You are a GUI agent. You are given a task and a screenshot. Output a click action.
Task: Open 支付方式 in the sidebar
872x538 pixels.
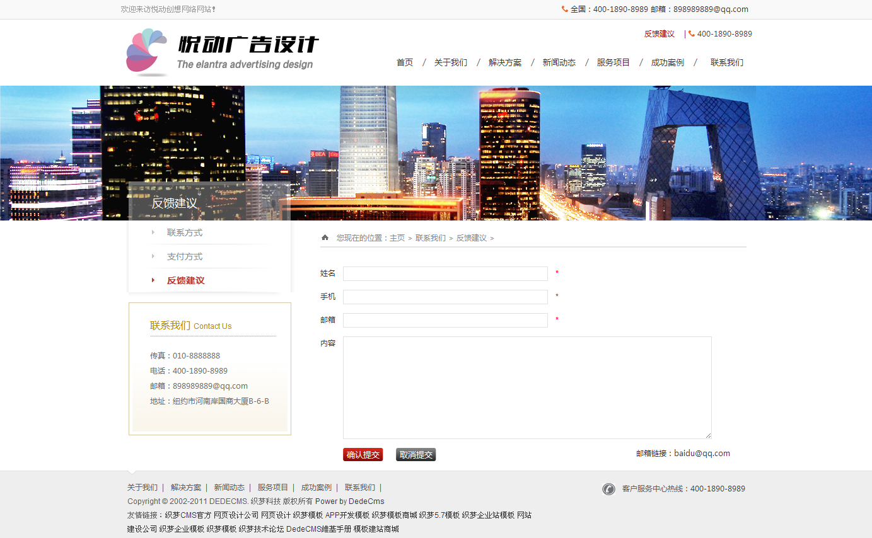[185, 256]
